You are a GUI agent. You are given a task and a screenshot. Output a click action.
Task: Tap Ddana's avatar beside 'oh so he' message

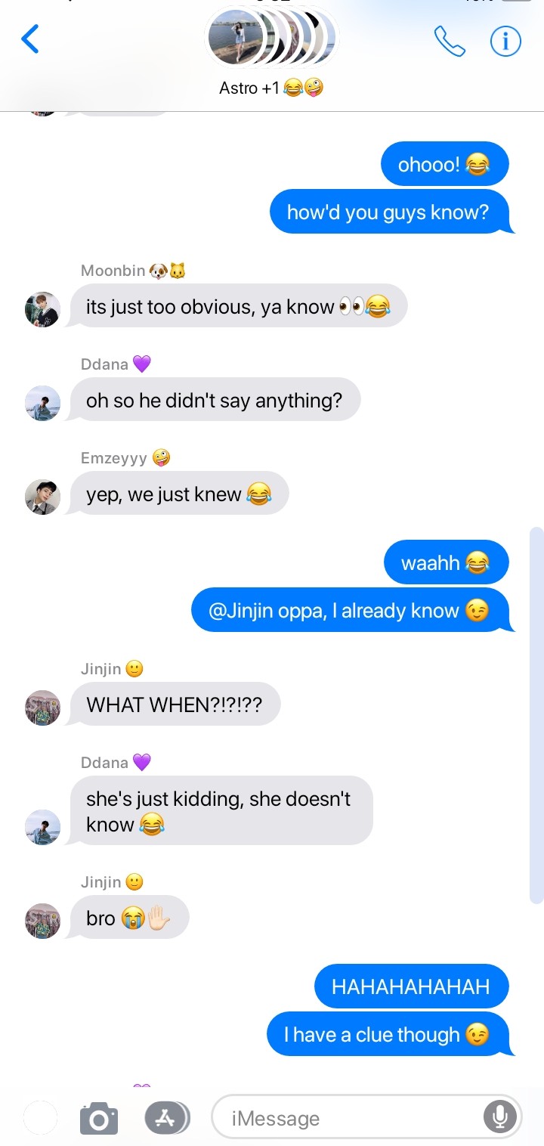click(42, 403)
